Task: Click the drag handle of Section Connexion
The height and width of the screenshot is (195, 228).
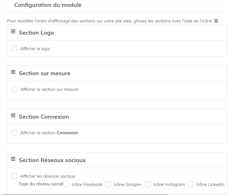Action: (x=13, y=116)
